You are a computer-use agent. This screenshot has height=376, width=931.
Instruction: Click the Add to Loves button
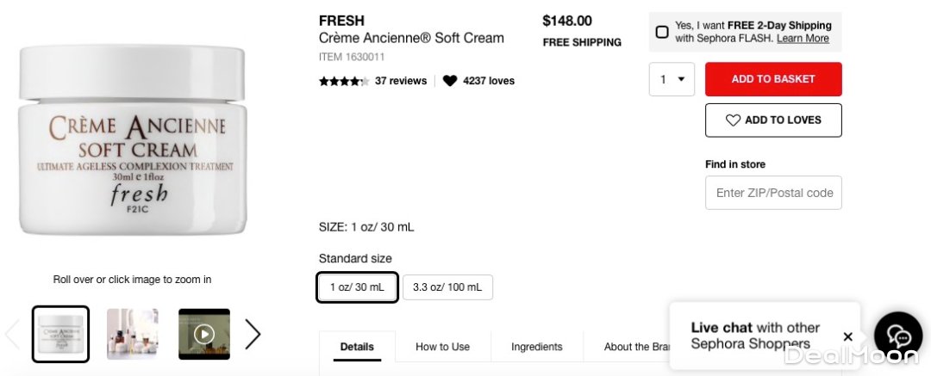773,120
